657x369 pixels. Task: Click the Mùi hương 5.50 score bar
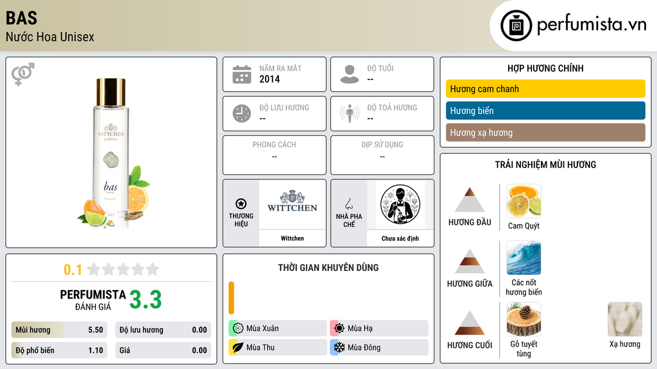pos(59,330)
